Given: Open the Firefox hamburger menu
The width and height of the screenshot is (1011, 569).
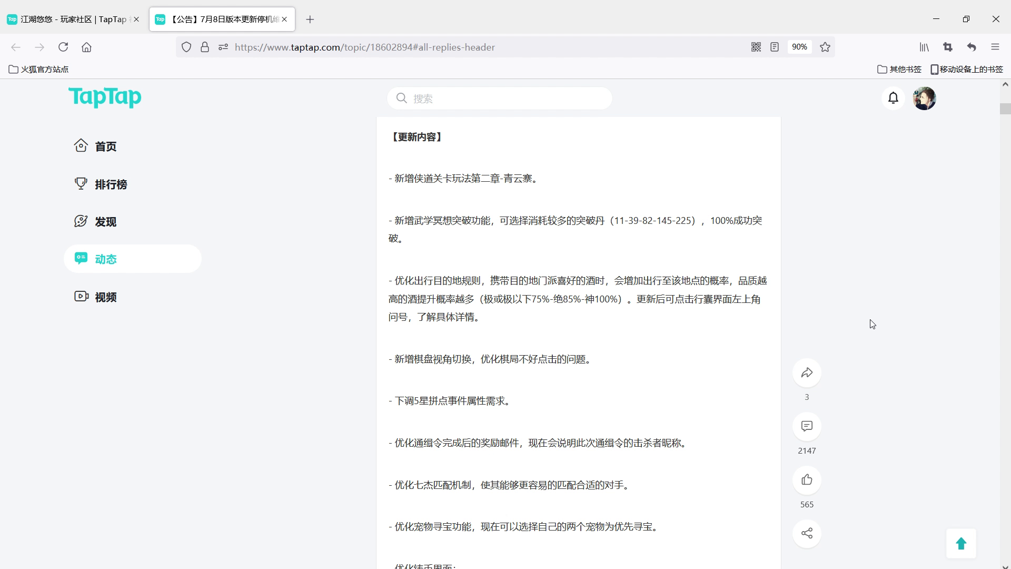Looking at the screenshot, I should pyautogui.click(x=995, y=47).
